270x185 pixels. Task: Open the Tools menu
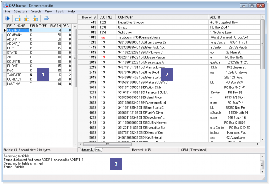click(59, 12)
